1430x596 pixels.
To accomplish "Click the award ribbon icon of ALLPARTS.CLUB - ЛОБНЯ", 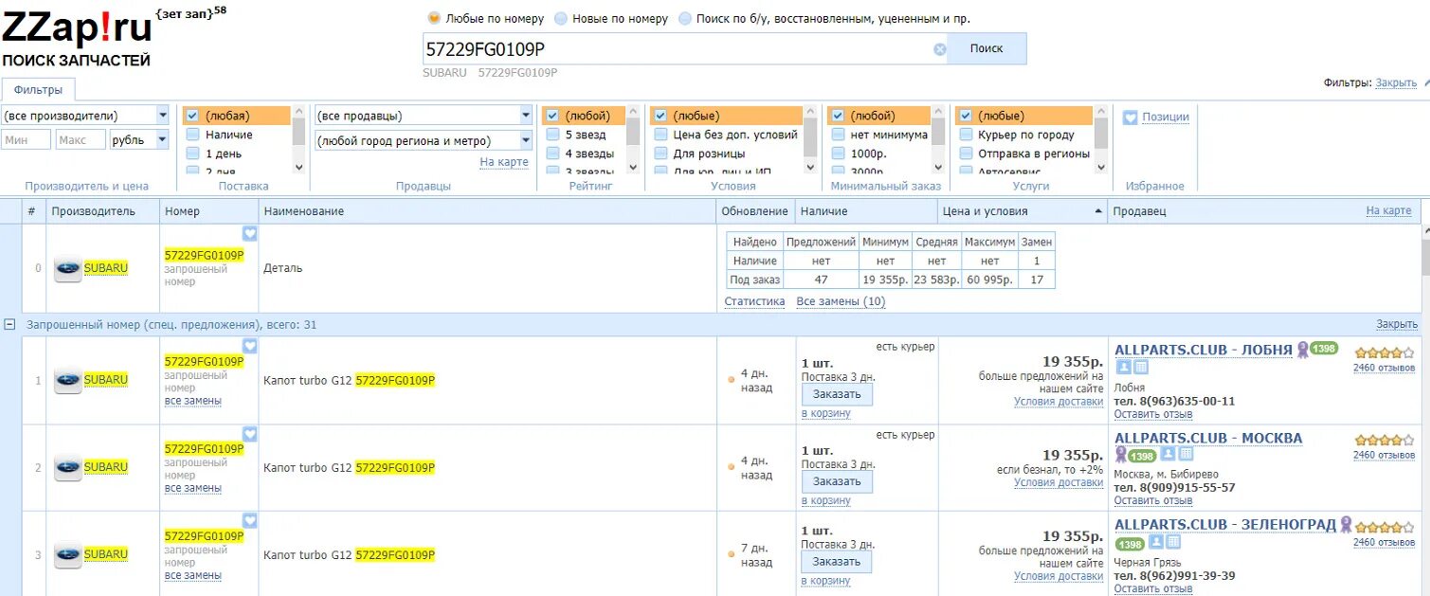I will coord(1302,349).
